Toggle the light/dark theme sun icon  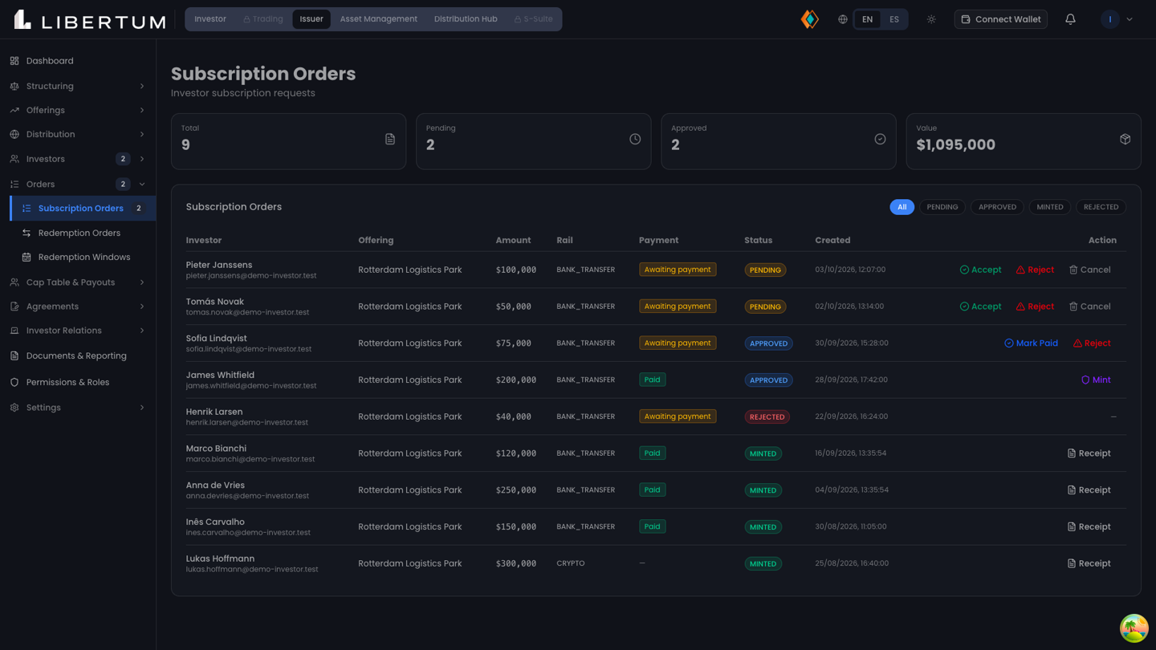tap(931, 19)
